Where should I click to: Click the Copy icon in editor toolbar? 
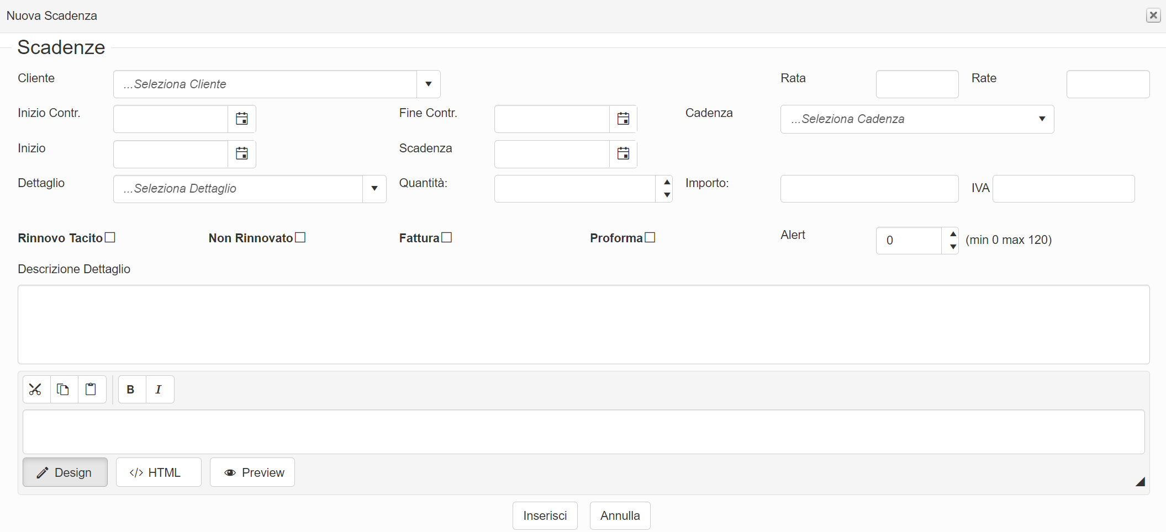pos(64,390)
